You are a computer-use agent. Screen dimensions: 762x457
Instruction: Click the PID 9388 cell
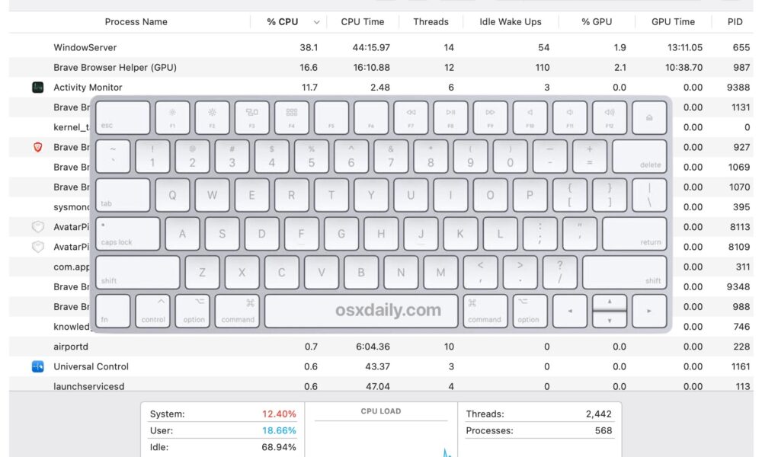tap(738, 88)
